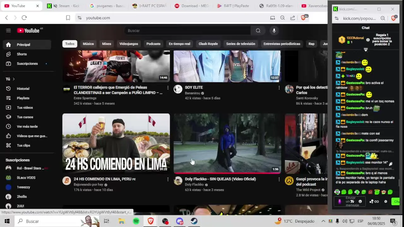Open Ver más tarde in the sidebar
Viewport: 404px width, 227px height.
(x=27, y=126)
